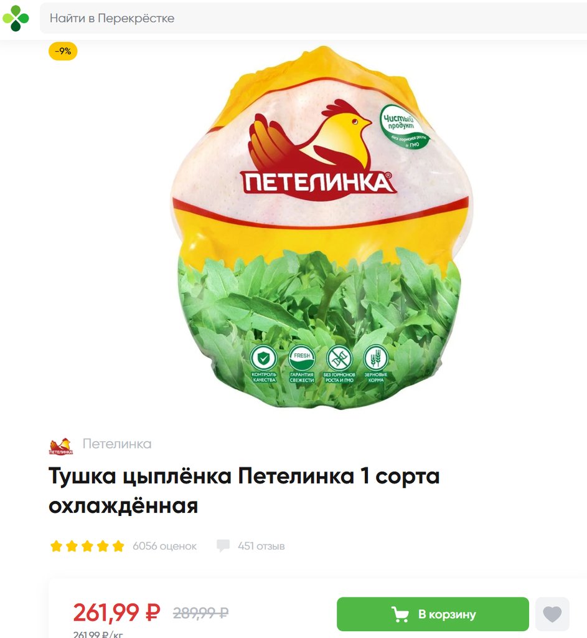Click the reviews speech bubble icon
This screenshot has width=587, height=638.
point(223,546)
